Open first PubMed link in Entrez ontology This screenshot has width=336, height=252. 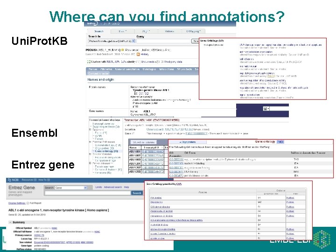[x=290, y=198]
